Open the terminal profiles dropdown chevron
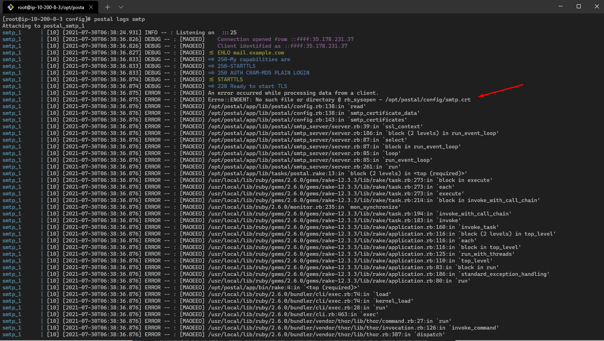Viewport: 604px width, 341px height. point(121,7)
